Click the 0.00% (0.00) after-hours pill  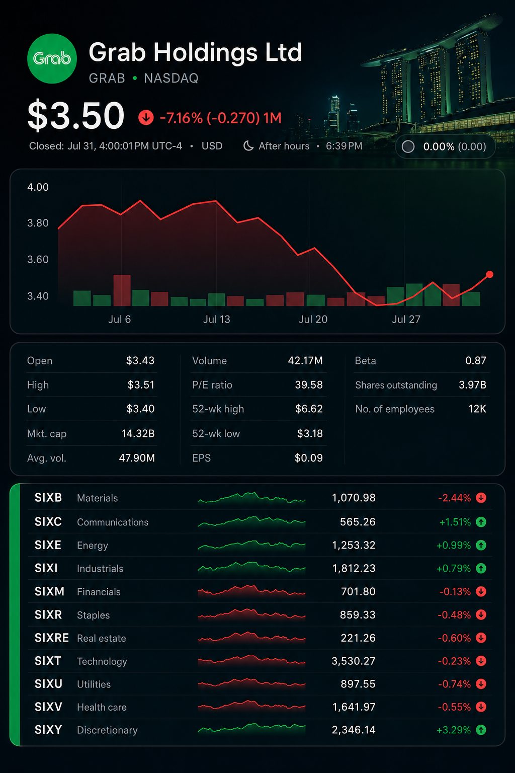click(445, 146)
